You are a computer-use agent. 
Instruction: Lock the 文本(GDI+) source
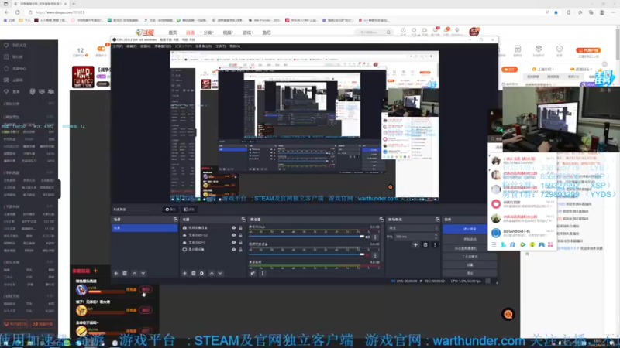click(240, 242)
